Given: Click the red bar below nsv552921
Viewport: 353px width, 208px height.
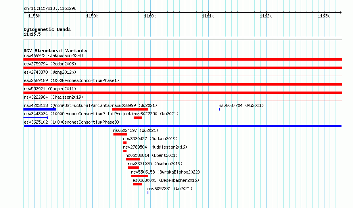Looking at the screenshot, I should coord(182,93).
